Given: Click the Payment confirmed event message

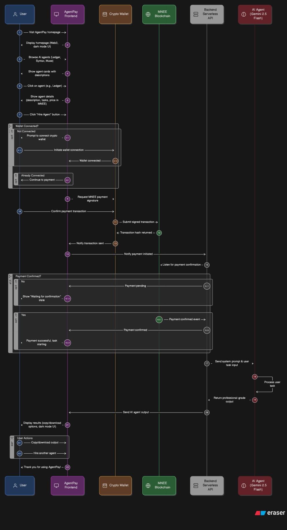Looking at the screenshot, I should (x=184, y=319).
